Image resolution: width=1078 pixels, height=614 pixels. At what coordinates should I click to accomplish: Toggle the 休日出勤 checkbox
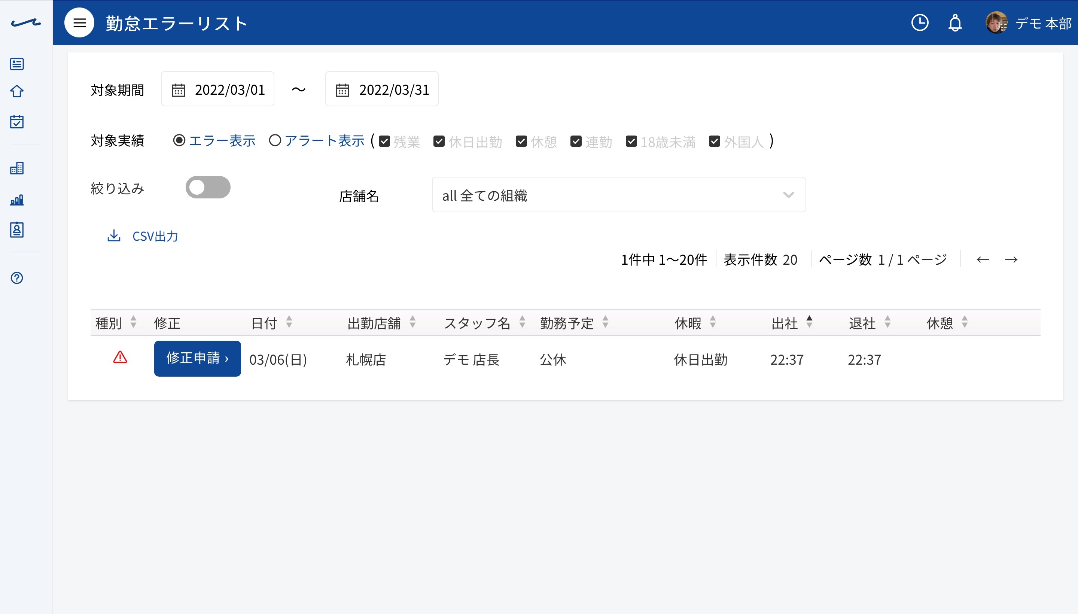(x=439, y=141)
